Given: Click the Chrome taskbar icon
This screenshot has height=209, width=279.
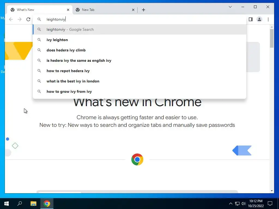Looking at the screenshot, I should point(47,204).
